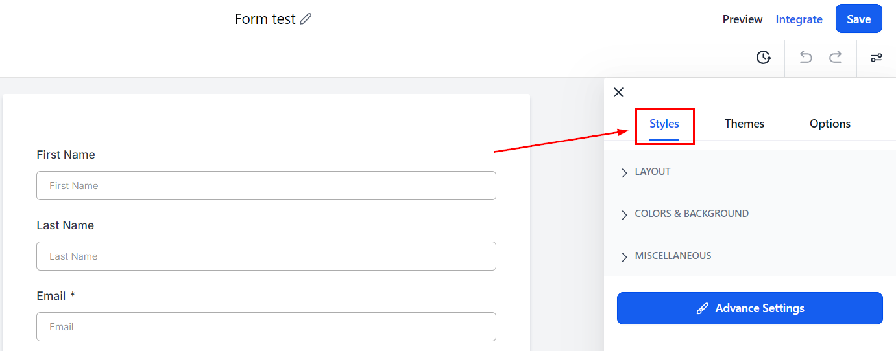Click into the First Name input field
896x351 pixels.
tap(266, 186)
